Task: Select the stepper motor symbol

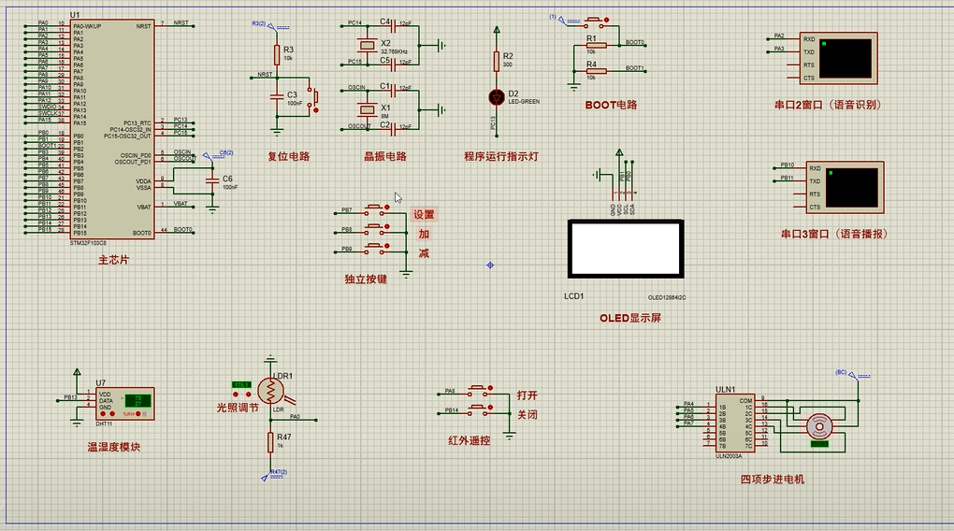Action: 820,427
